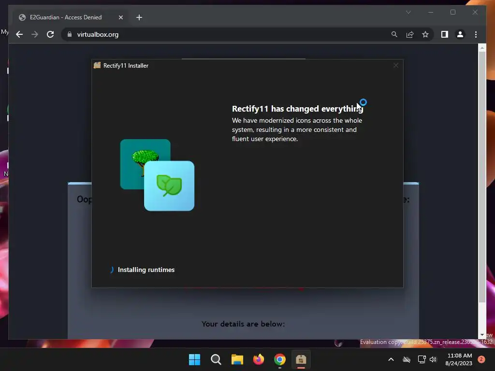The image size is (495, 371).
Task: Open the Windows Start menu
Action: [x=194, y=359]
